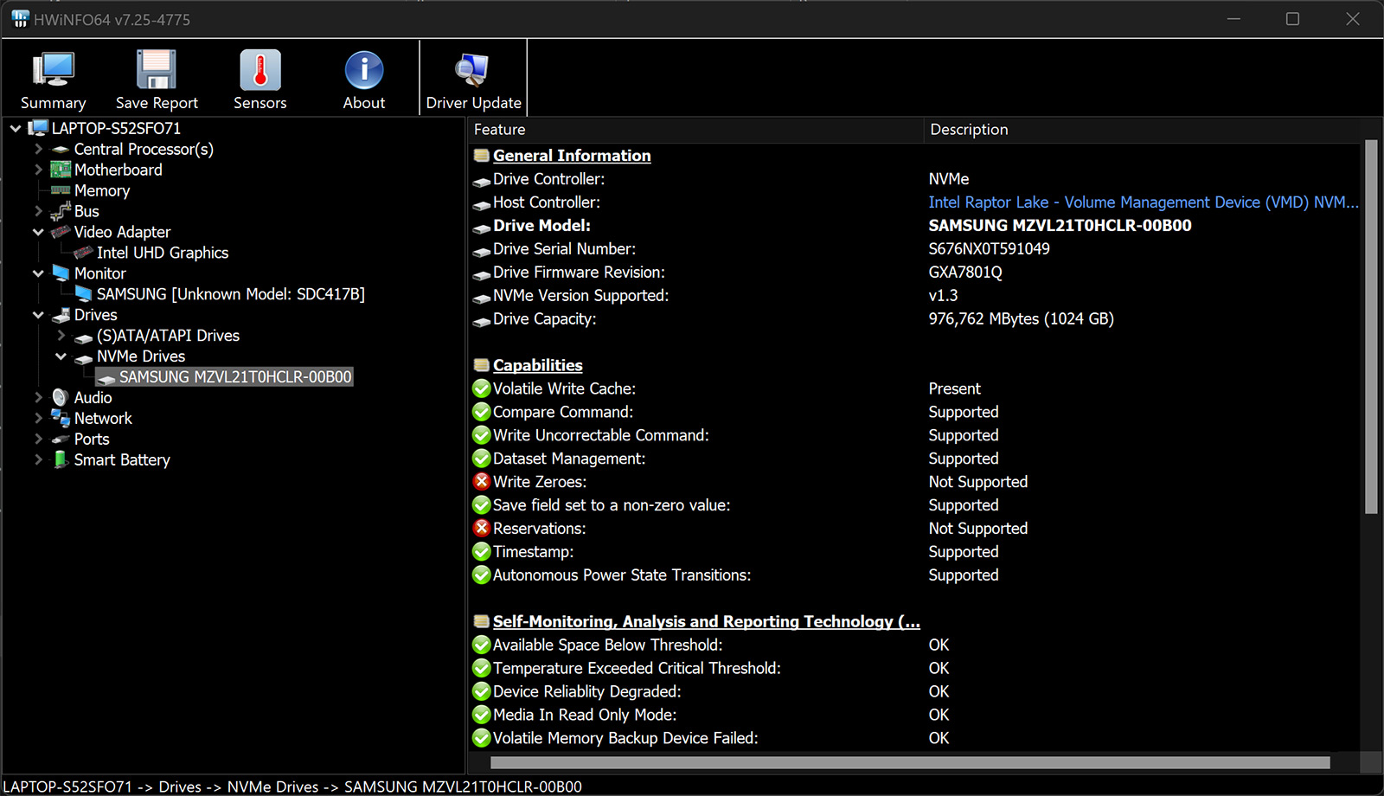The image size is (1384, 796).
Task: Select the NVMe Version Supported row
Action: (913, 296)
